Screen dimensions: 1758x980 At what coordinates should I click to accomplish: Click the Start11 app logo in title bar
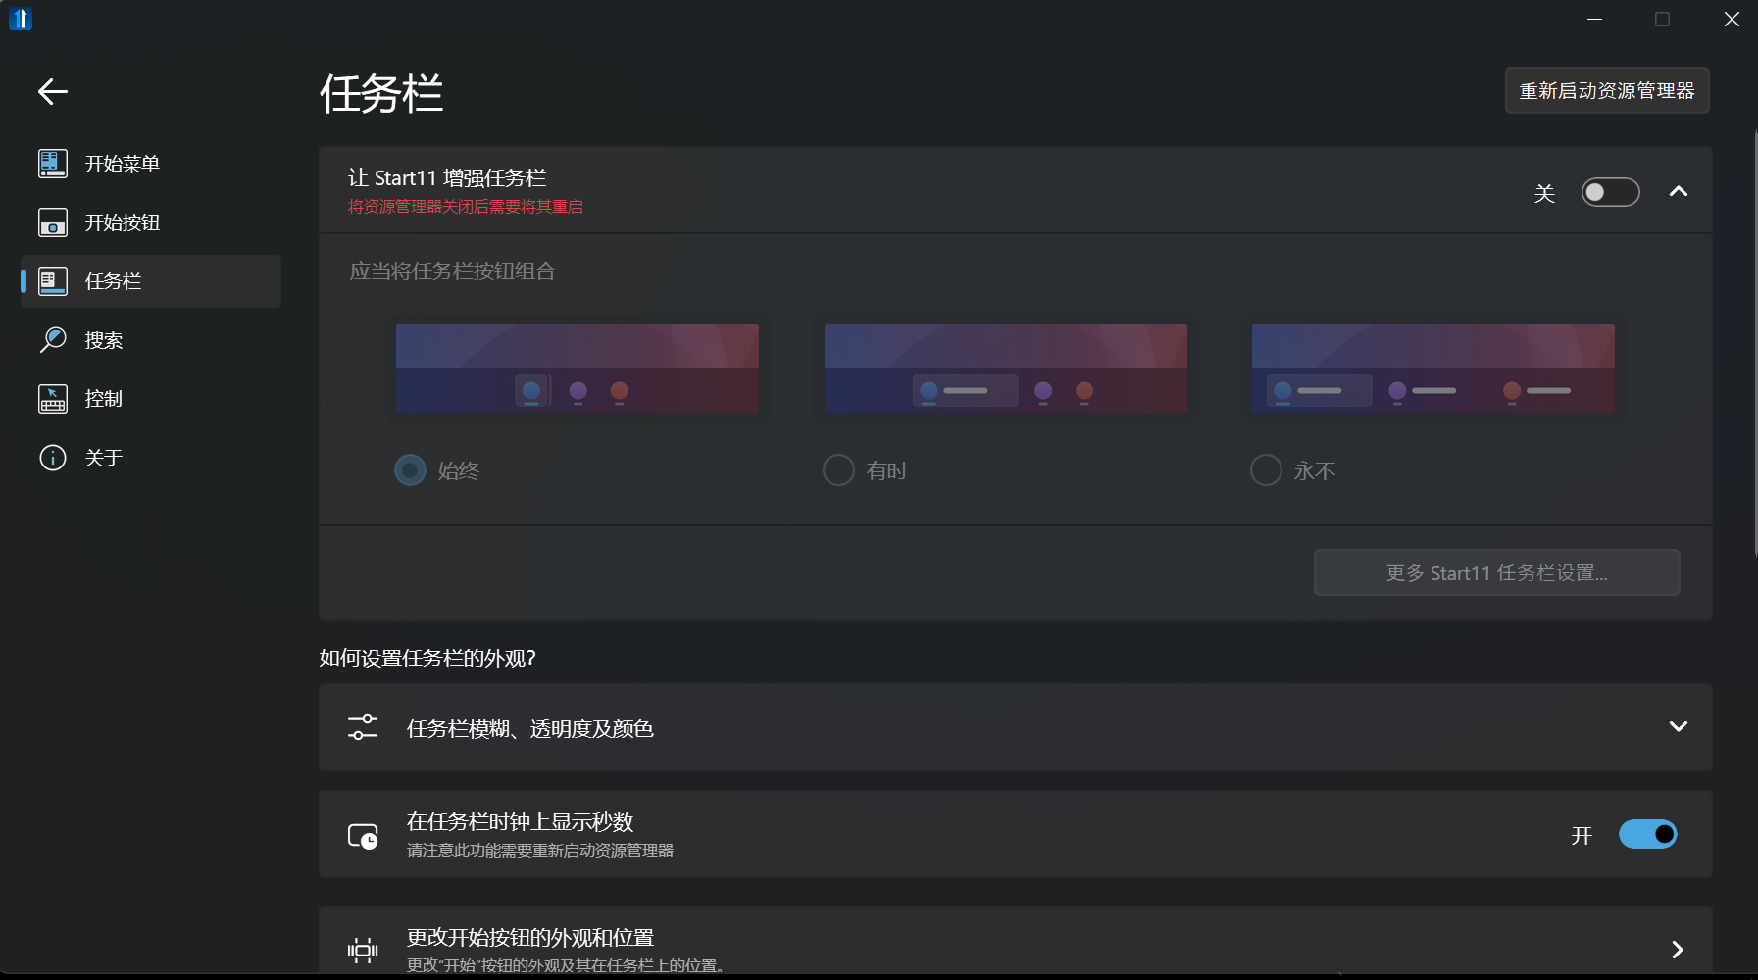pos(21,19)
